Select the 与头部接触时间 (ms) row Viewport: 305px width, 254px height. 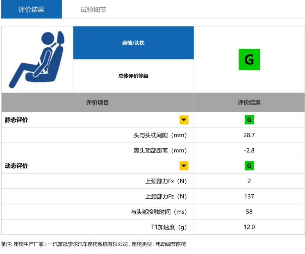(x=153, y=212)
